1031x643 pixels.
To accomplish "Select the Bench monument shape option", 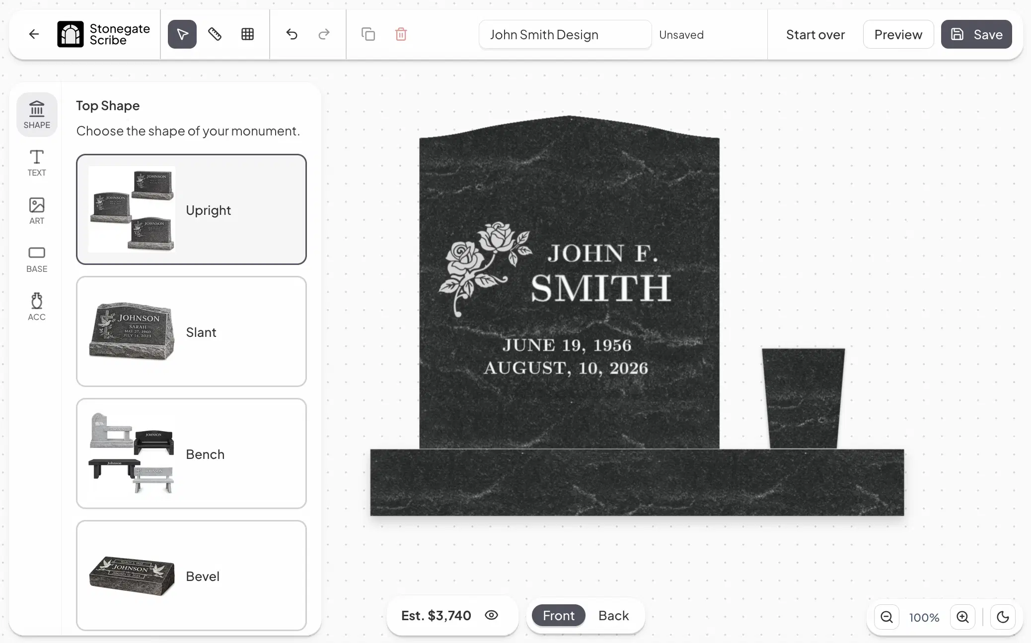I will (191, 453).
